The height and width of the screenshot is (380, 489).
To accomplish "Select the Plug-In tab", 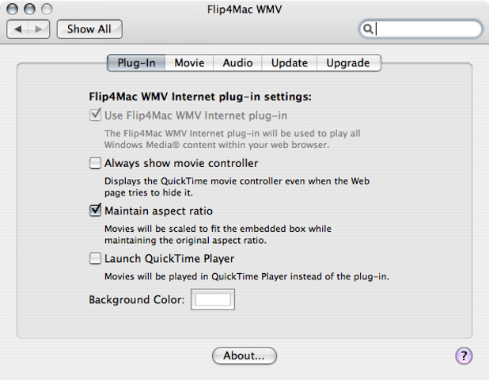I will pyautogui.click(x=136, y=63).
